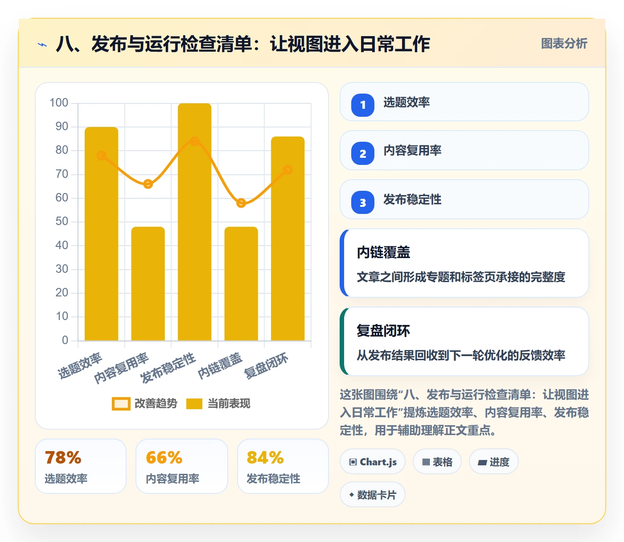The image size is (624, 542).
Task: Click the trend line point on 复盘闭环 bar
Action: point(288,170)
